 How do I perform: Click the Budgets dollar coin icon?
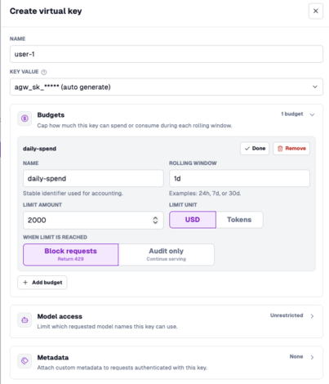coord(24,118)
